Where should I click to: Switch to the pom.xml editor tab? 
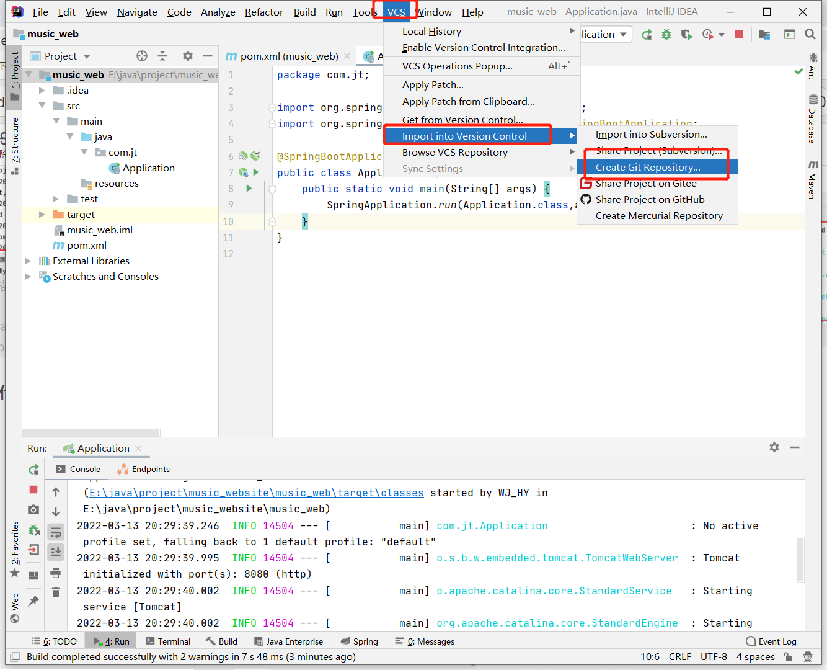(289, 56)
